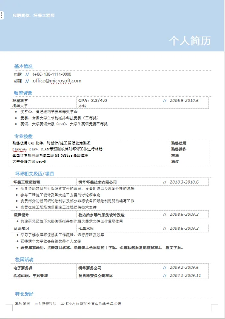Click the 环评相关经历/项目 section heading

34,174
